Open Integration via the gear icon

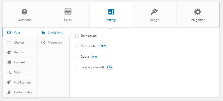pos(198,12)
